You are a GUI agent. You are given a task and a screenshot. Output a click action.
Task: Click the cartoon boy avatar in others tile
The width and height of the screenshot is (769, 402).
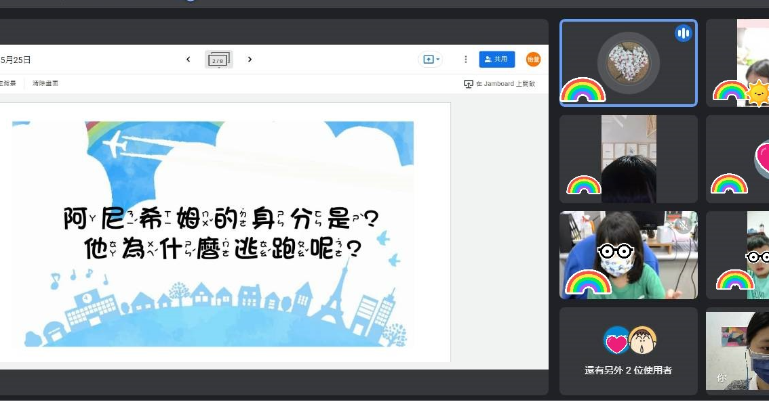point(642,340)
